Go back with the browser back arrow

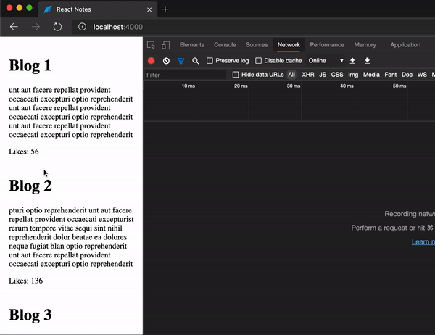tap(14, 27)
